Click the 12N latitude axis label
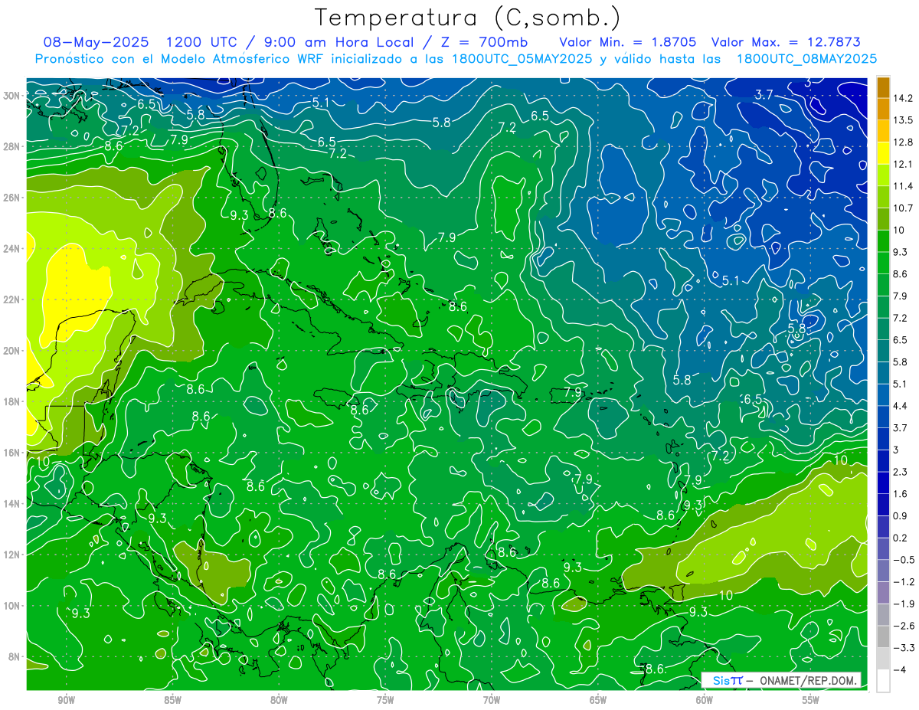The image size is (919, 710). tap(11, 555)
